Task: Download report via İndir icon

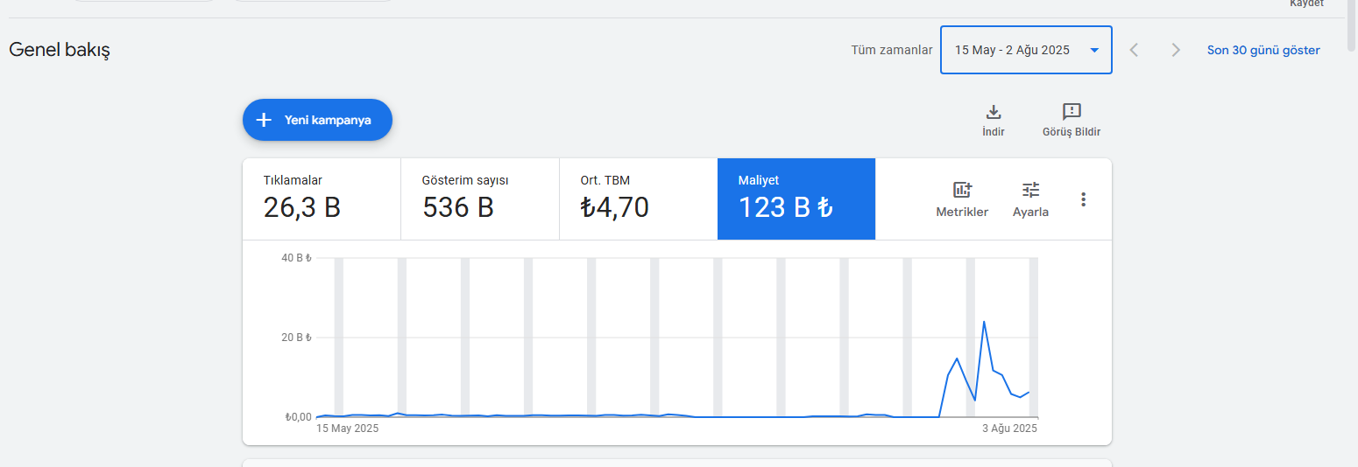Action: pos(994,121)
